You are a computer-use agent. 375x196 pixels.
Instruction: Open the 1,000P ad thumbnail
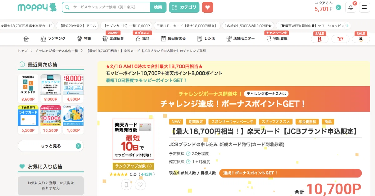pyautogui.click(x=73, y=120)
